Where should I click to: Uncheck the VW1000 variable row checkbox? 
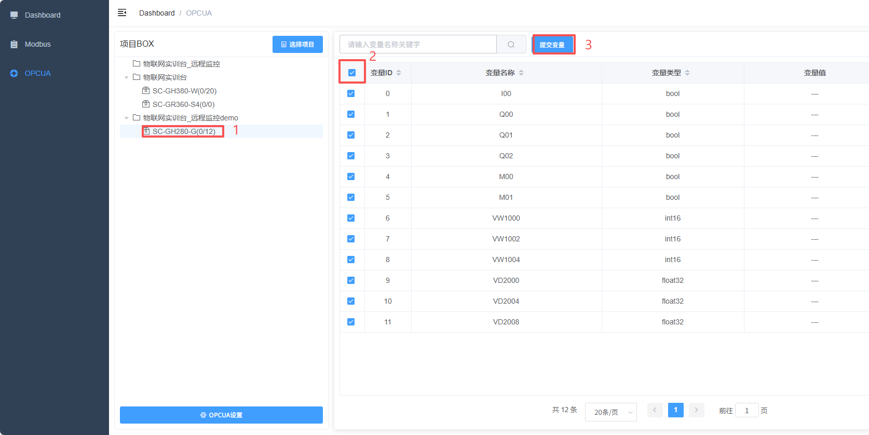coord(351,218)
